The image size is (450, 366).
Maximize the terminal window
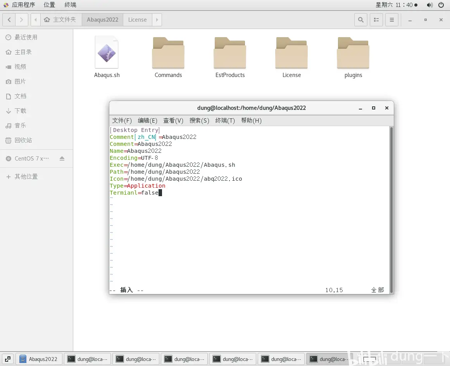point(374,108)
